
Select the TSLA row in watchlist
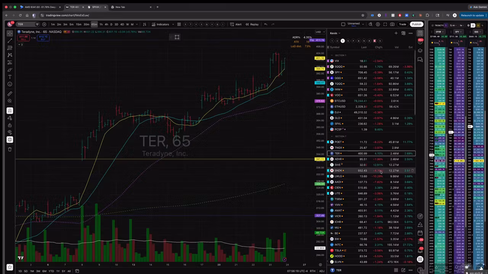372,250
